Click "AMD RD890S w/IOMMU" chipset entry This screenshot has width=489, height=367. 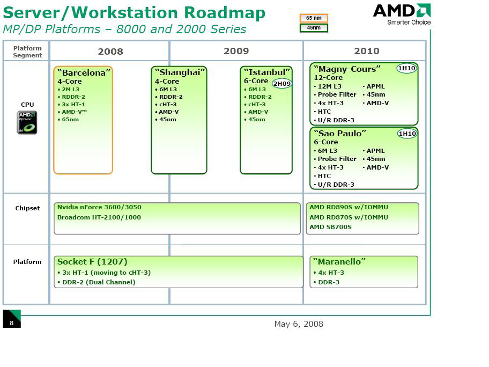(x=349, y=207)
